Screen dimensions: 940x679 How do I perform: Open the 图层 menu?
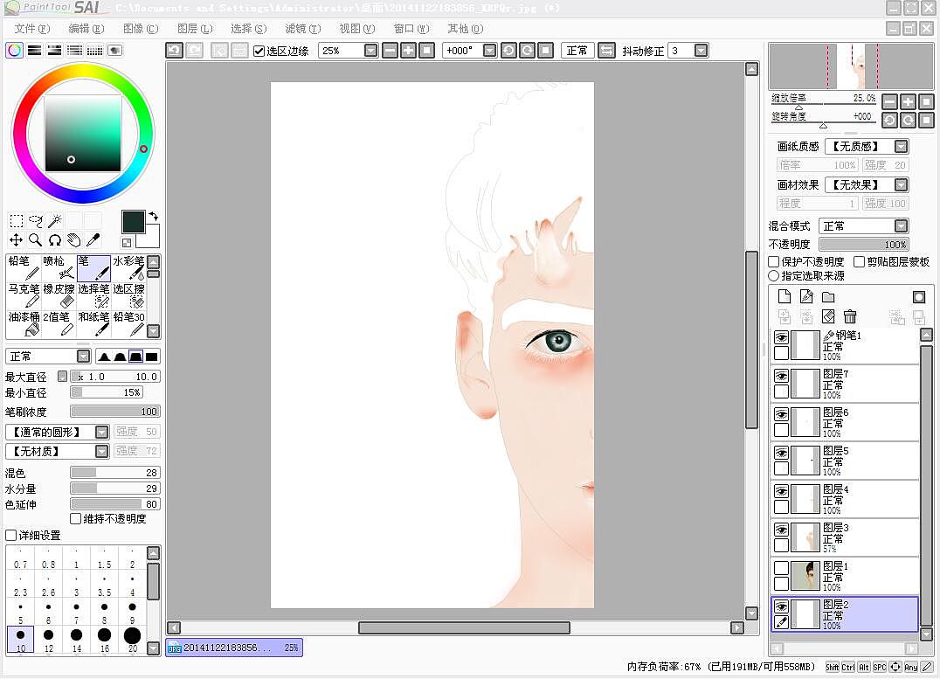pyautogui.click(x=195, y=28)
